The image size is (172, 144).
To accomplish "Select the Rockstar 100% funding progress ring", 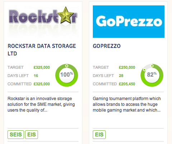I will [x=67, y=75].
